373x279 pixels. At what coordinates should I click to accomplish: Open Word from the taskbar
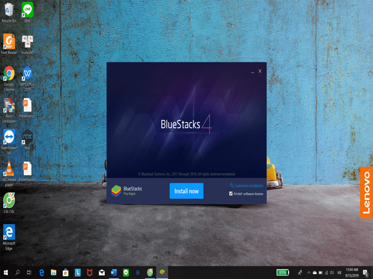click(113, 272)
